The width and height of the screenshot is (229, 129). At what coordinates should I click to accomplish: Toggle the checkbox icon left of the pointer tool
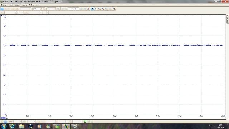pyautogui.click(x=88, y=9)
